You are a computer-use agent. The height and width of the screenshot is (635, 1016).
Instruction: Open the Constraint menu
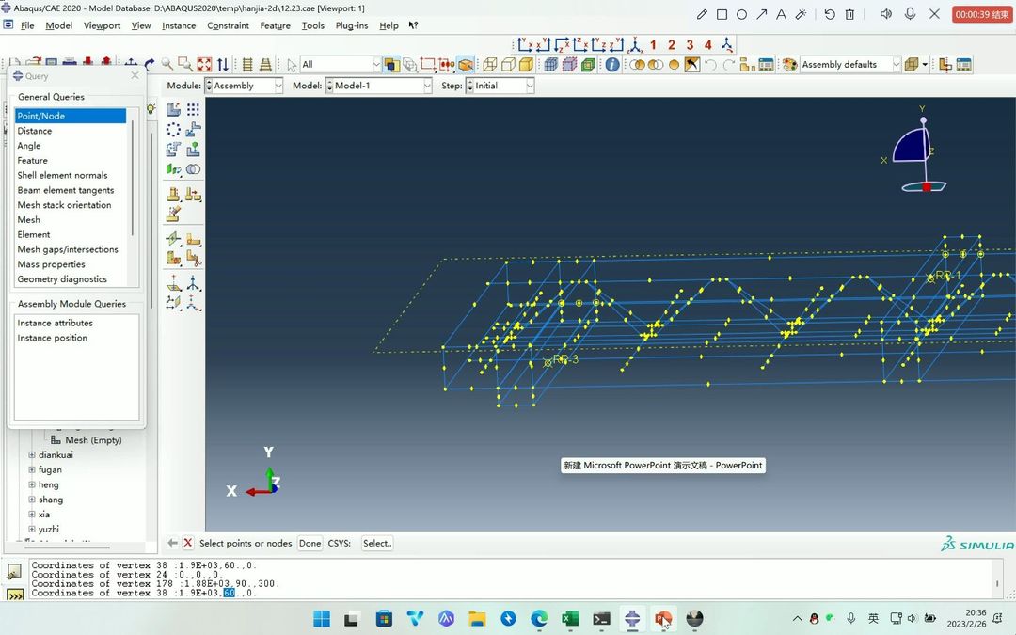(228, 25)
